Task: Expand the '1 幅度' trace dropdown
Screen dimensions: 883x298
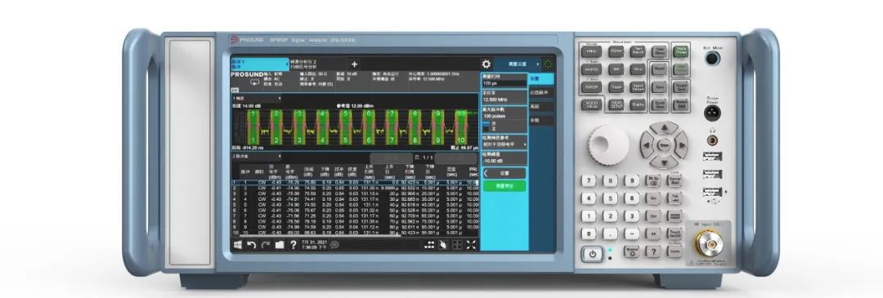Action: 257,99
